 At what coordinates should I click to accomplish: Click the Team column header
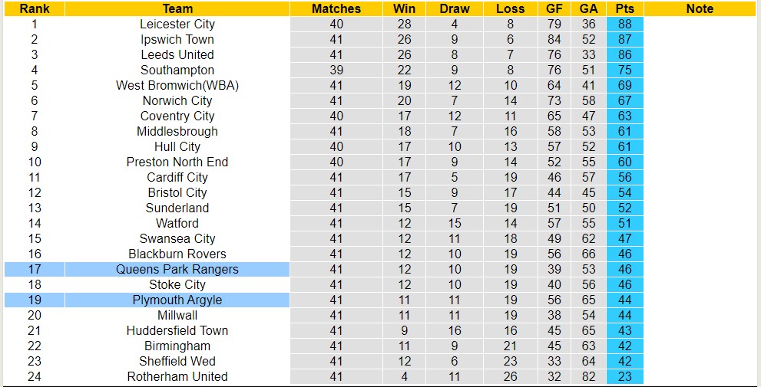pyautogui.click(x=177, y=9)
